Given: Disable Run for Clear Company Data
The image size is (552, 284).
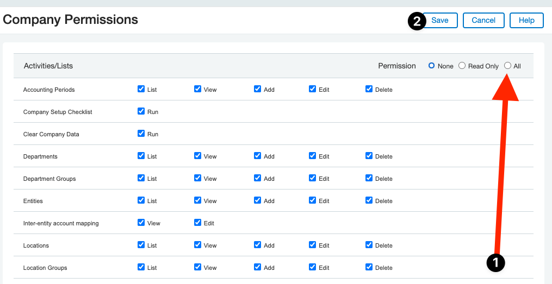Looking at the screenshot, I should click(x=141, y=134).
